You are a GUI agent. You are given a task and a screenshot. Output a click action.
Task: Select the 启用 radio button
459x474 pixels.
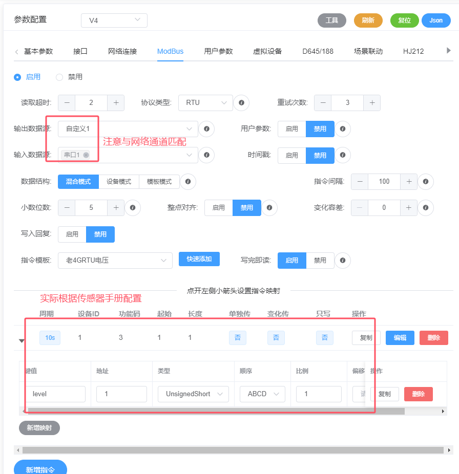tap(17, 77)
